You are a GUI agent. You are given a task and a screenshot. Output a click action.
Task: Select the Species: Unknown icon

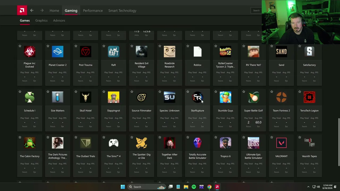(x=169, y=97)
